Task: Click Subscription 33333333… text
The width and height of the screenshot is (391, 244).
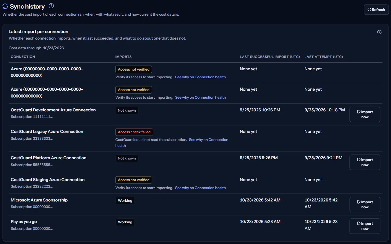Action: click(32, 139)
